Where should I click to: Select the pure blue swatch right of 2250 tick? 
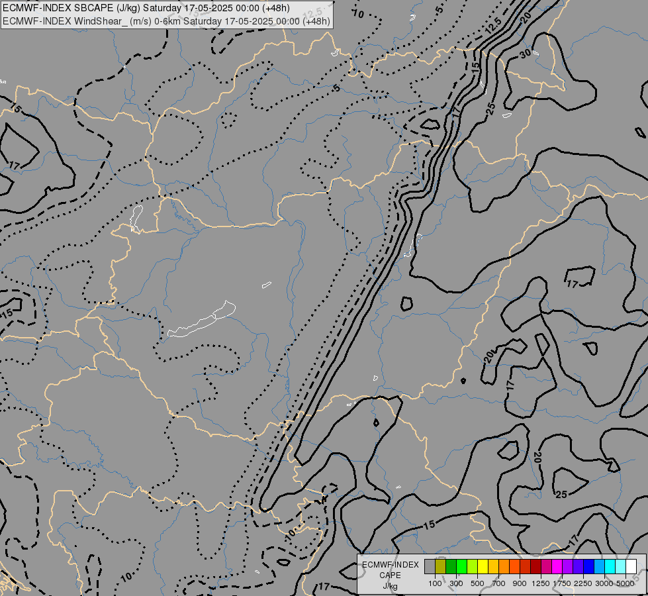pyautogui.click(x=589, y=566)
